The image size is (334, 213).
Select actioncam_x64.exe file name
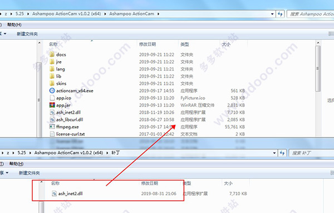point(75,91)
